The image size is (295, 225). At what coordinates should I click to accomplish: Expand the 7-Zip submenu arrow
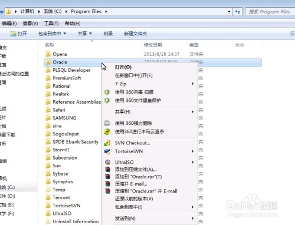click(x=193, y=84)
